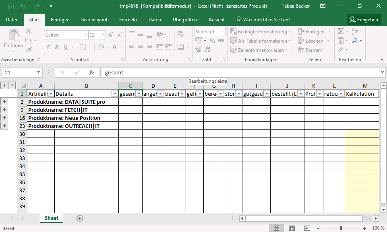Click the Freigeben share button
This screenshot has width=387, height=232.
pyautogui.click(x=364, y=20)
